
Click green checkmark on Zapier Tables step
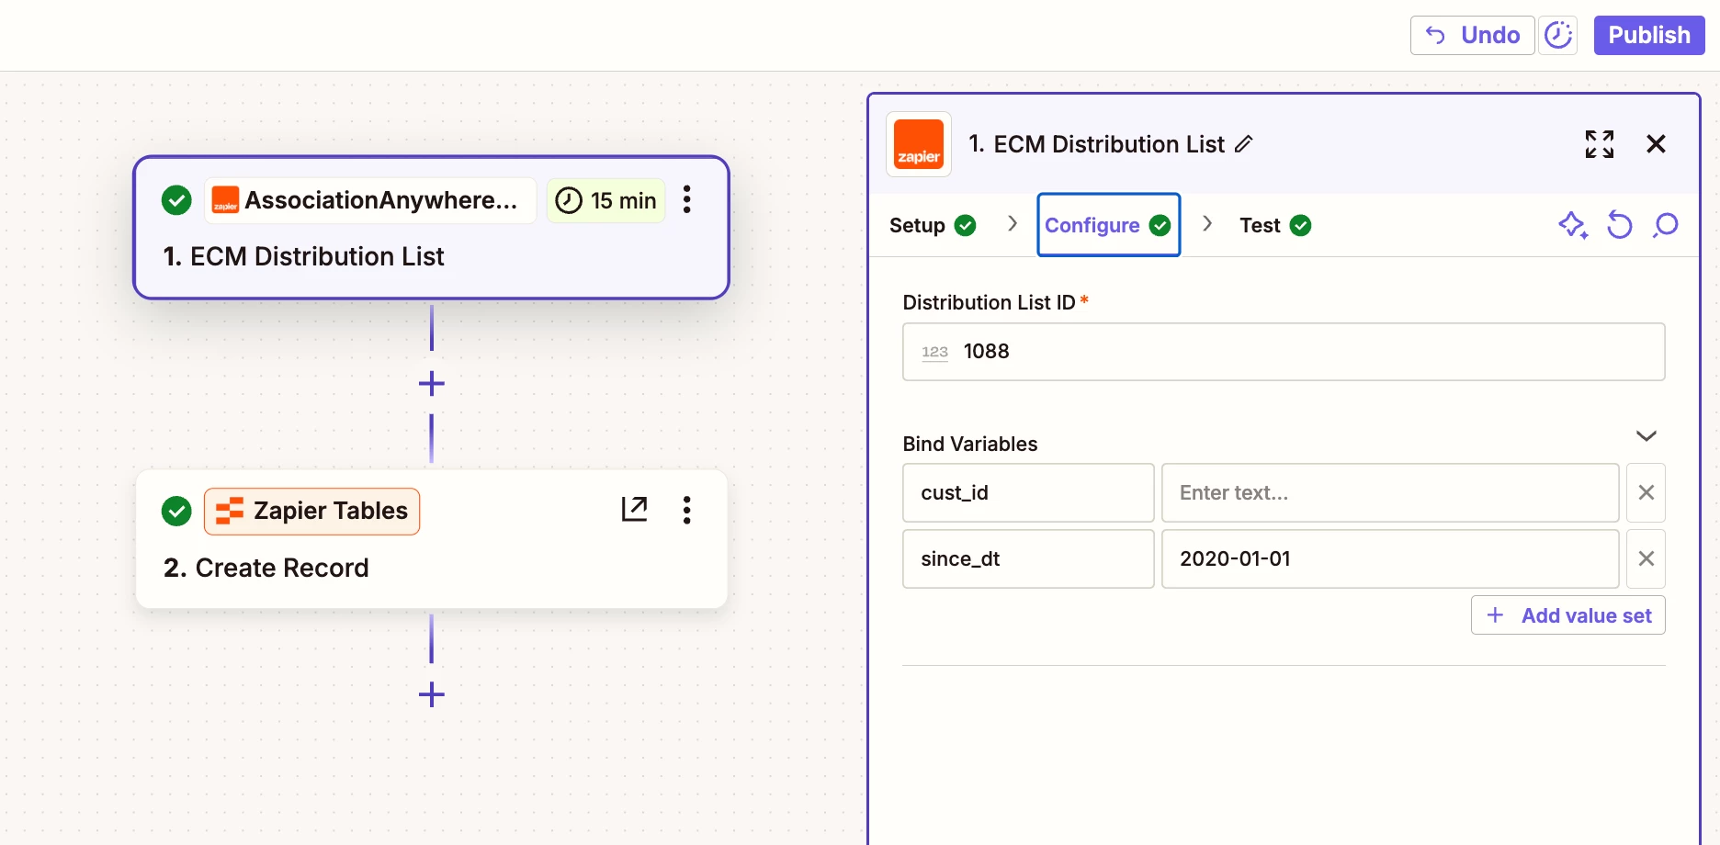176,511
